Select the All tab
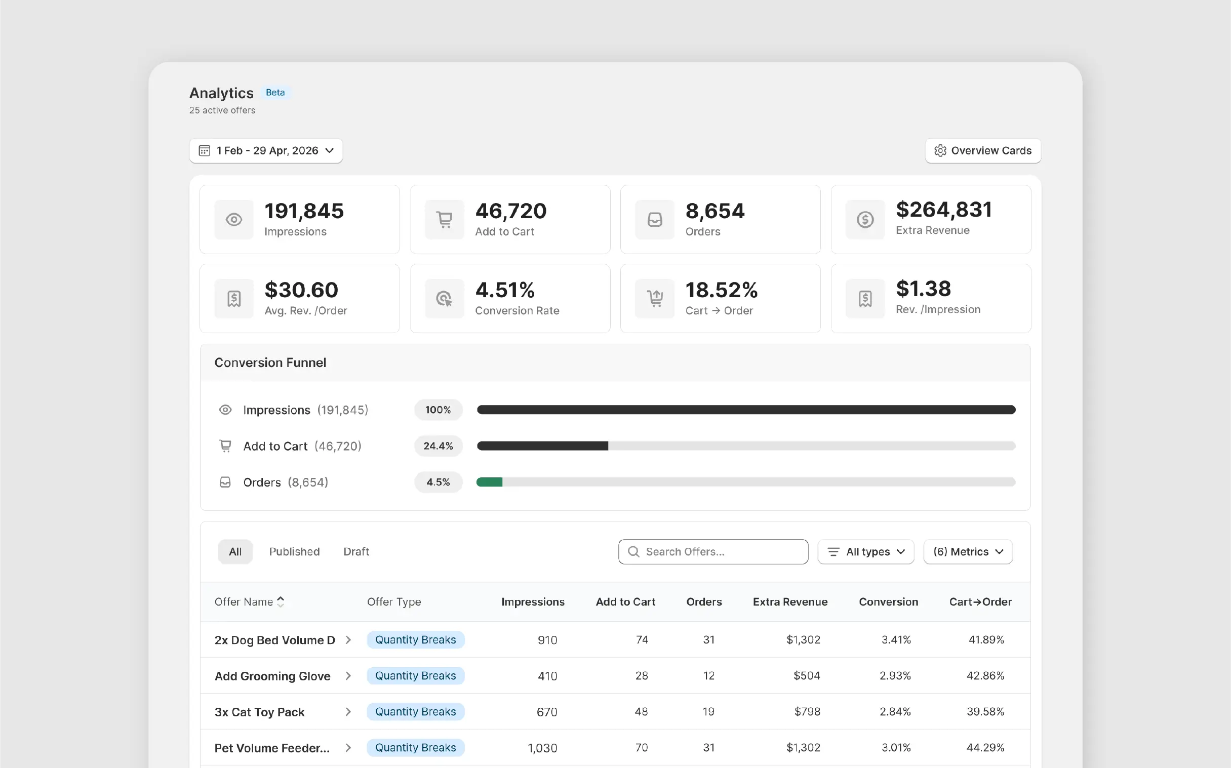Viewport: 1231px width, 768px height. pos(235,552)
